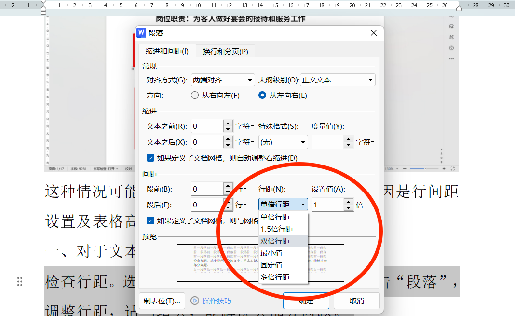Increase 段前 spacing with up arrow
This screenshot has width=515, height=316.
click(228, 186)
